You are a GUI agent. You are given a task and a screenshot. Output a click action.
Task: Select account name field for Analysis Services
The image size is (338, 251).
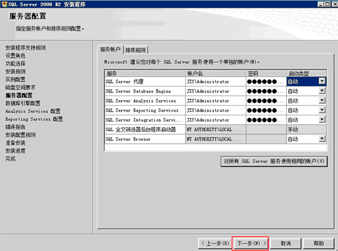[216, 101]
